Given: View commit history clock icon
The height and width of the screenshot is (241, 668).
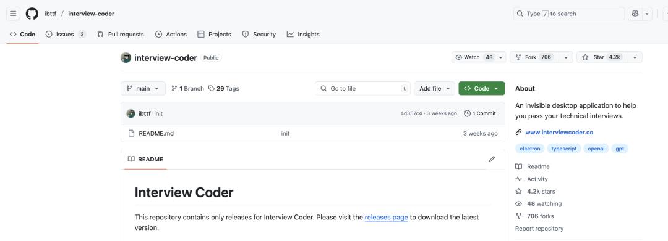Looking at the screenshot, I should click(x=467, y=113).
